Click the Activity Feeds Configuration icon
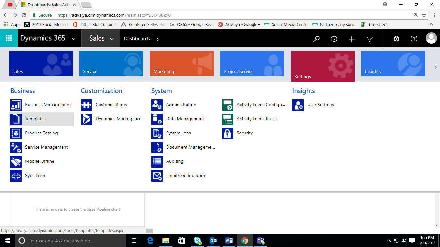 [x=227, y=105]
